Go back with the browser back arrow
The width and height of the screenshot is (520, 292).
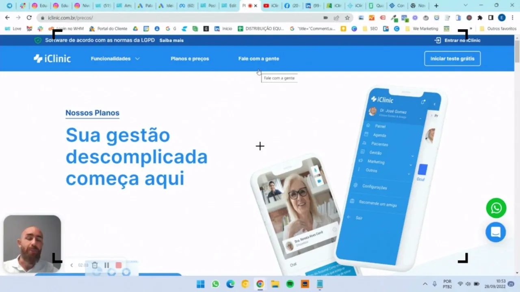point(7,18)
